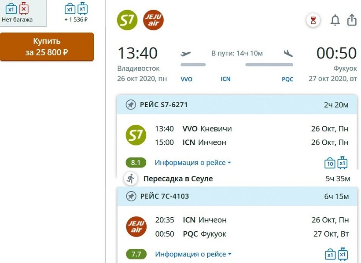This screenshot has height=263, width=361.
Task: Click the pin icon beside РЕЙС 7C-4103
Action: pyautogui.click(x=131, y=196)
